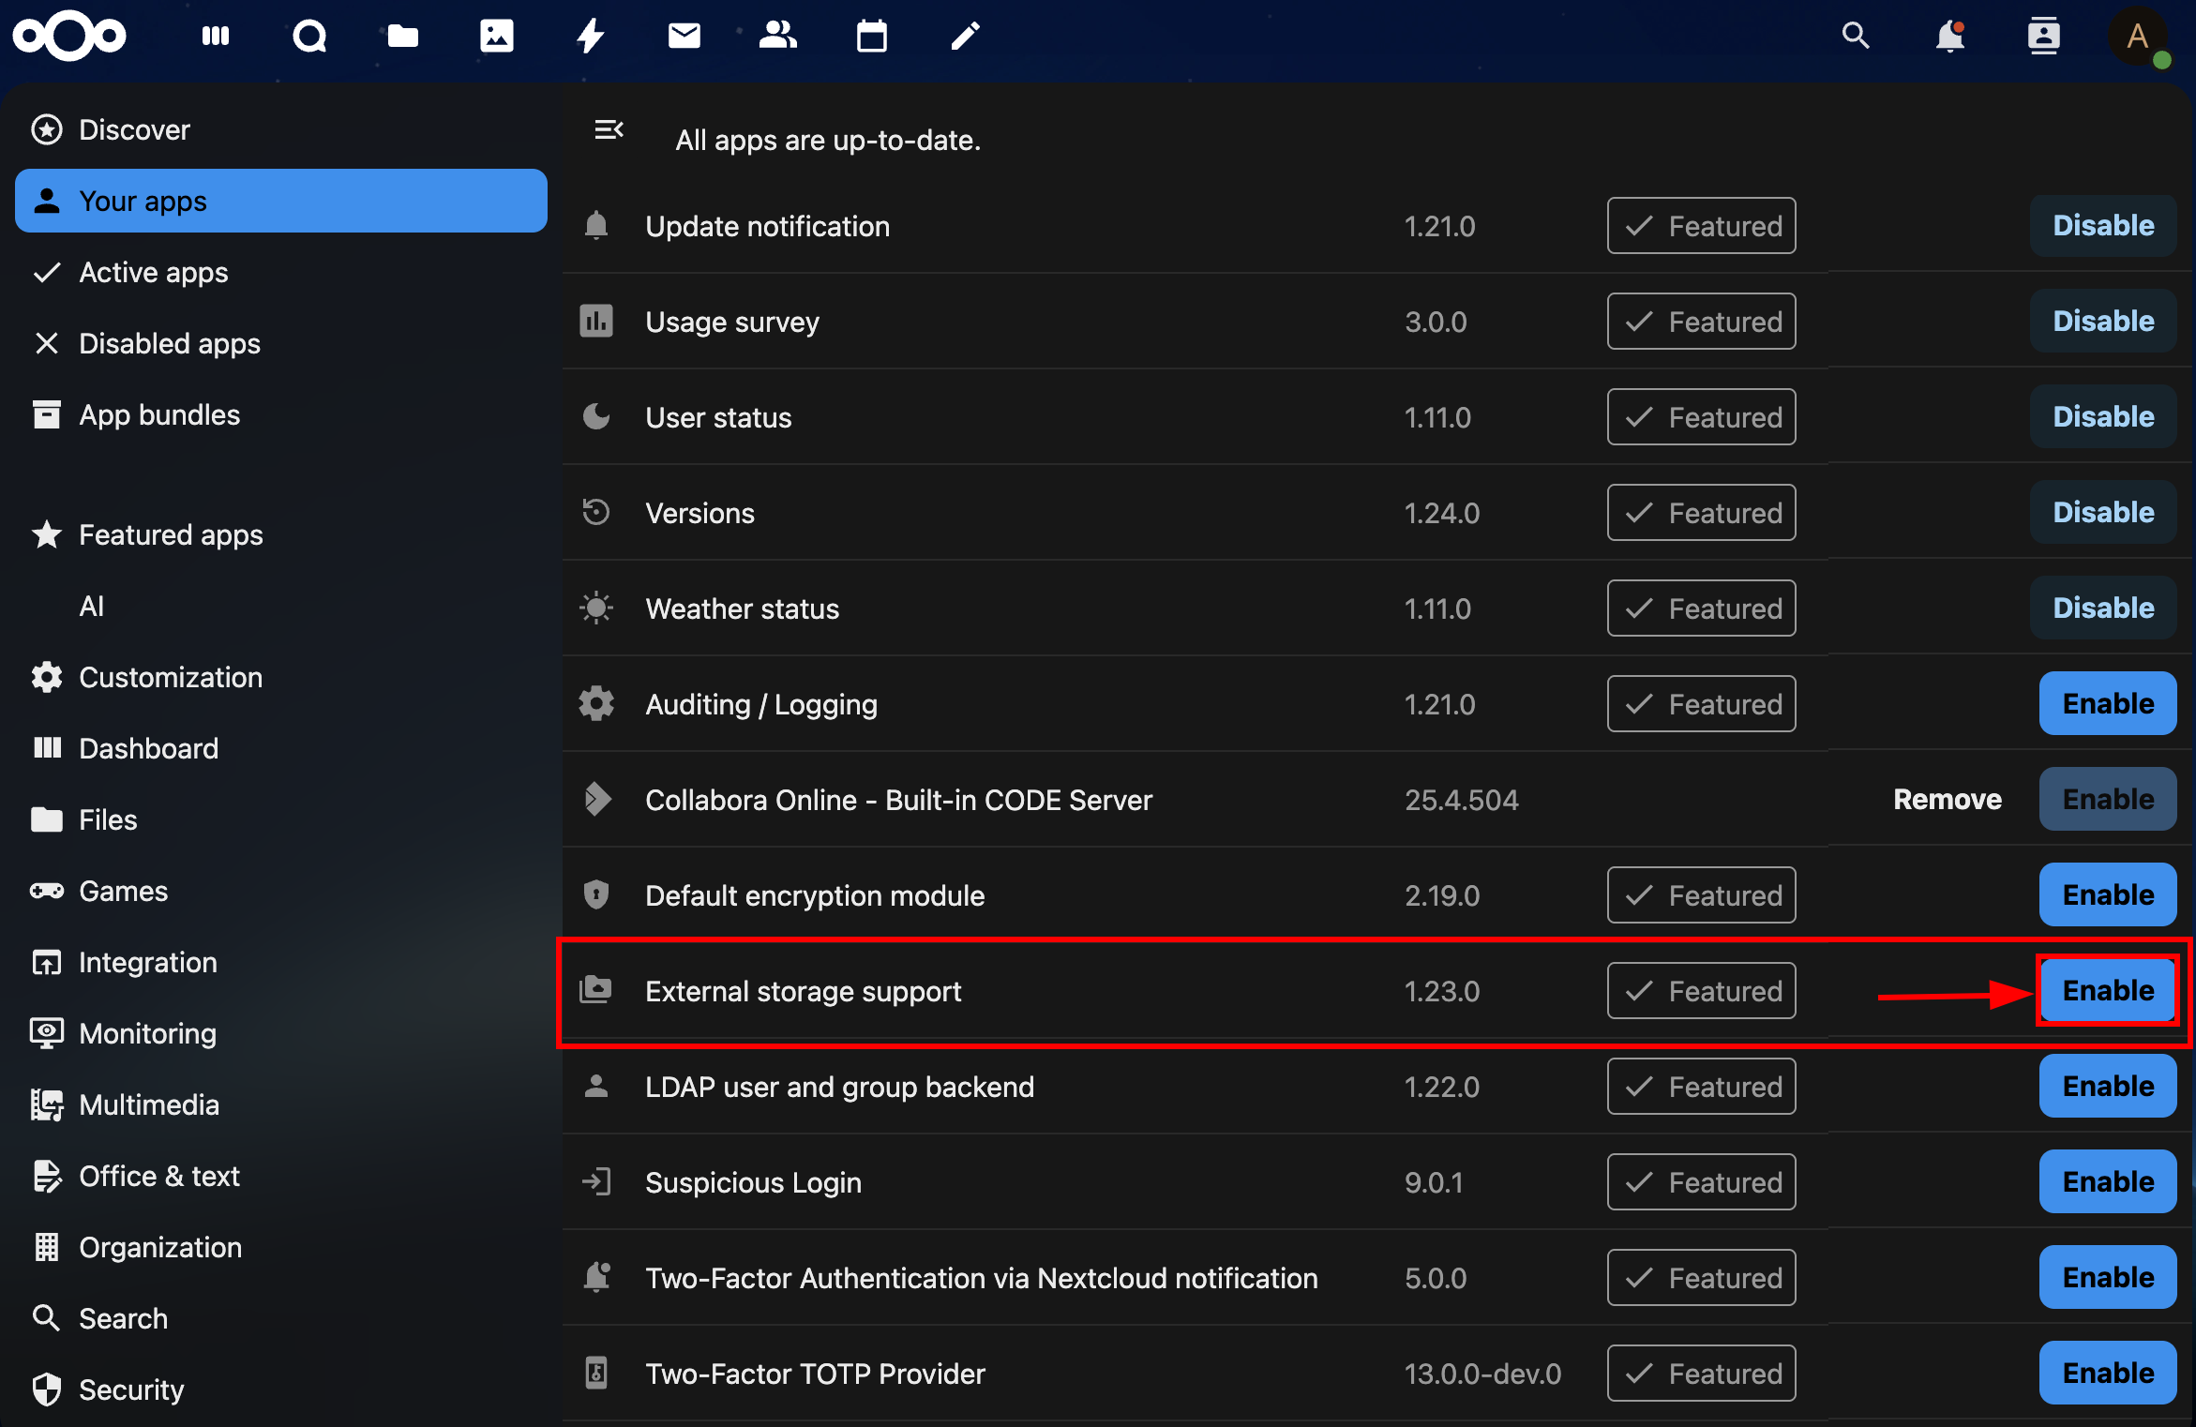Open the Activity lightning icon in top bar

591,37
